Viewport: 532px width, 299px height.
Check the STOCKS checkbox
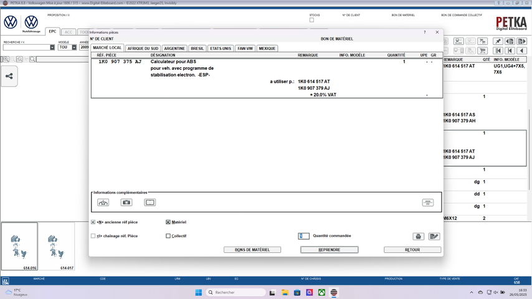tap(311, 20)
